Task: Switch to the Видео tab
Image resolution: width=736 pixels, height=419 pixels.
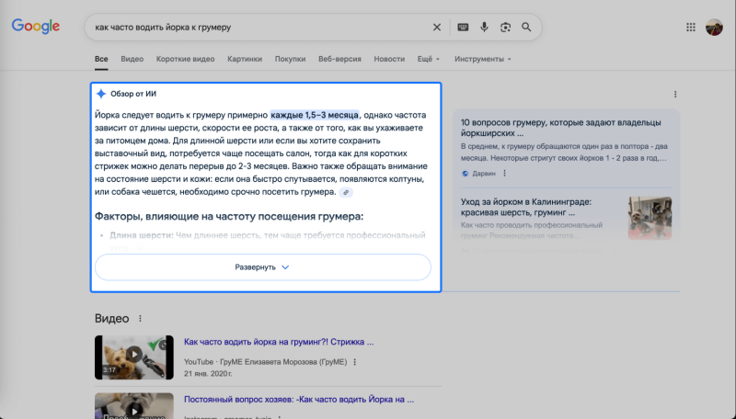Action: 132,59
